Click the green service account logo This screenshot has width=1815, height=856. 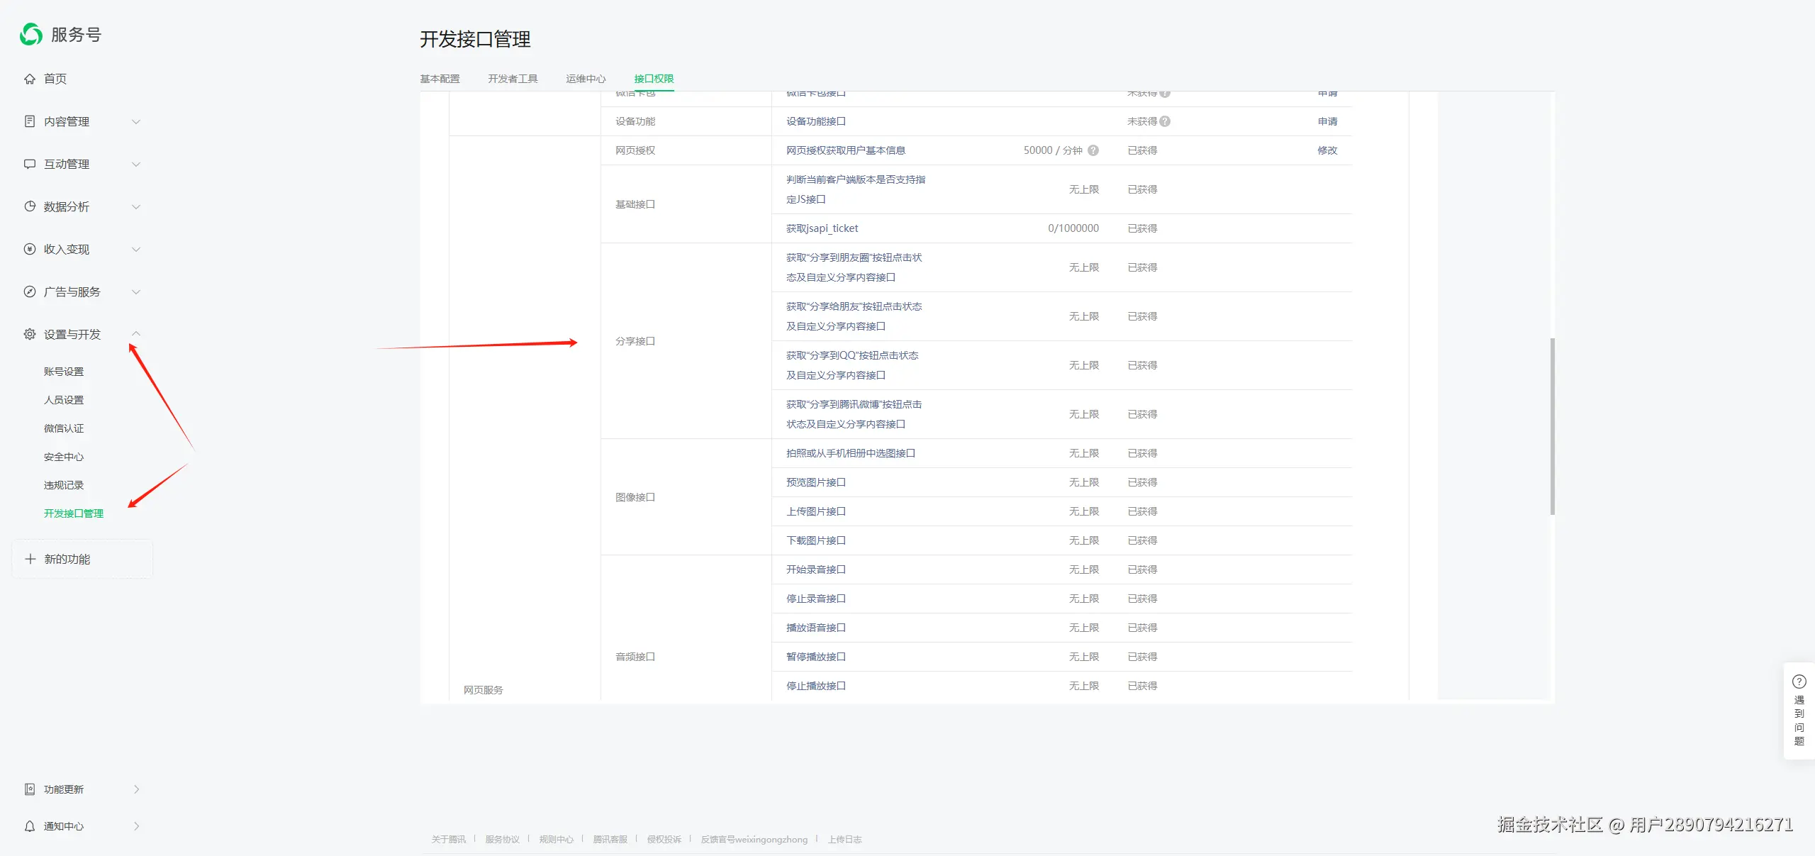[x=30, y=34]
